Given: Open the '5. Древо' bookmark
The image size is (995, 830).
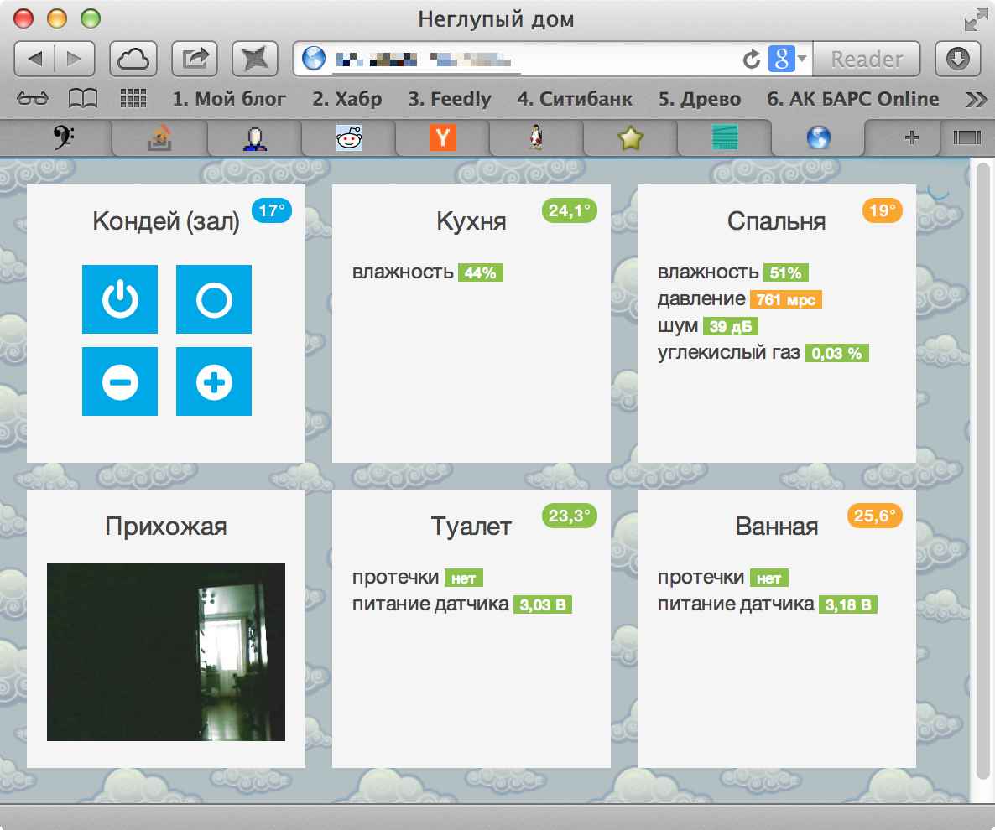Looking at the screenshot, I should pos(700,99).
